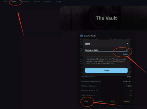Switch to the Claim tab
The height and width of the screenshot is (109, 147).
pyautogui.click(x=113, y=101)
